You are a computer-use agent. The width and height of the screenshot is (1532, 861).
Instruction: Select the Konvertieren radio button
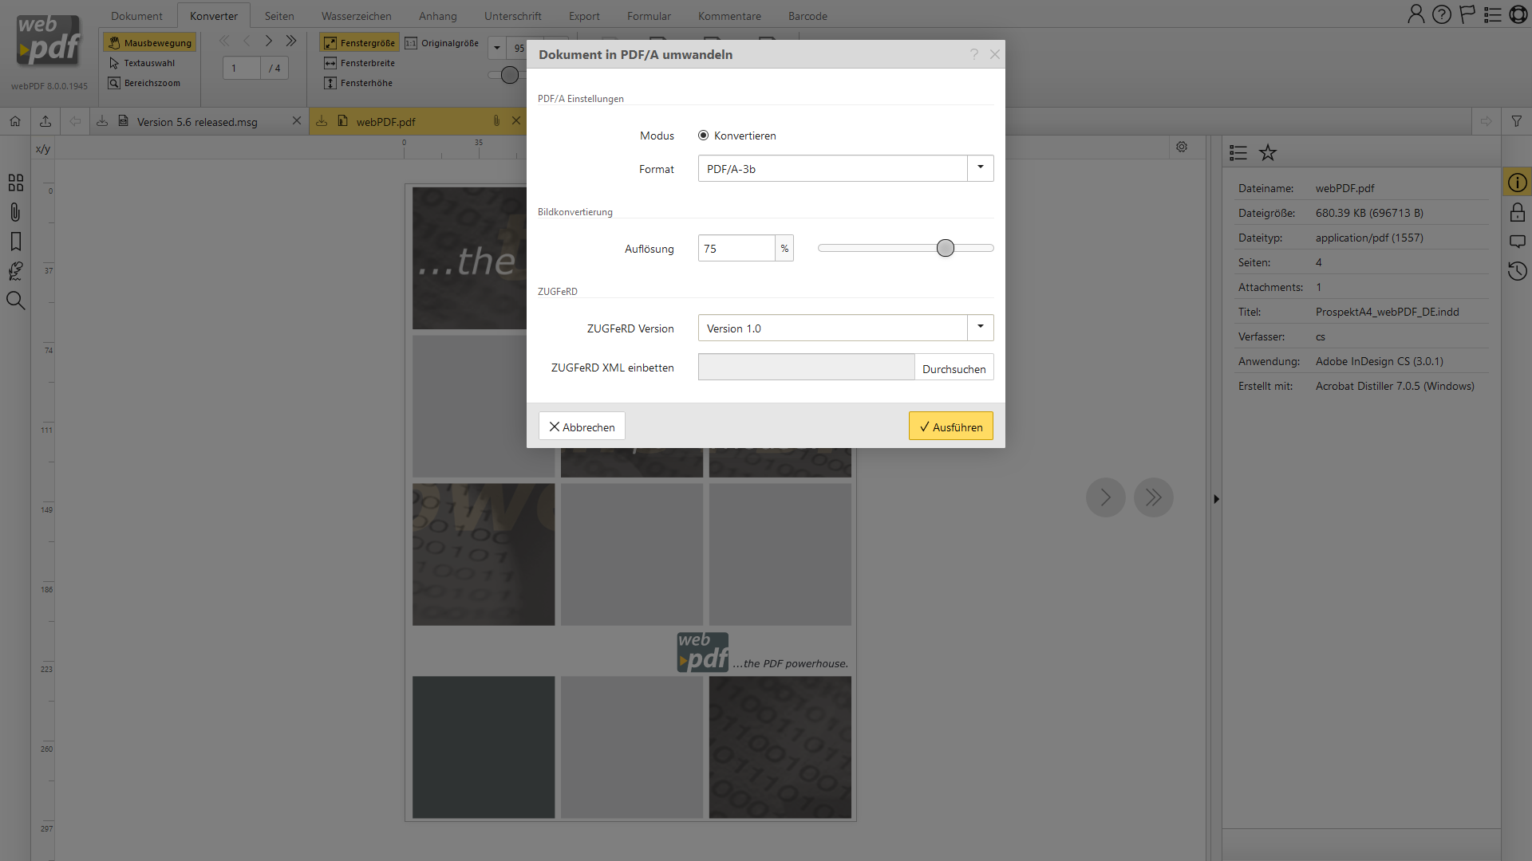click(703, 136)
